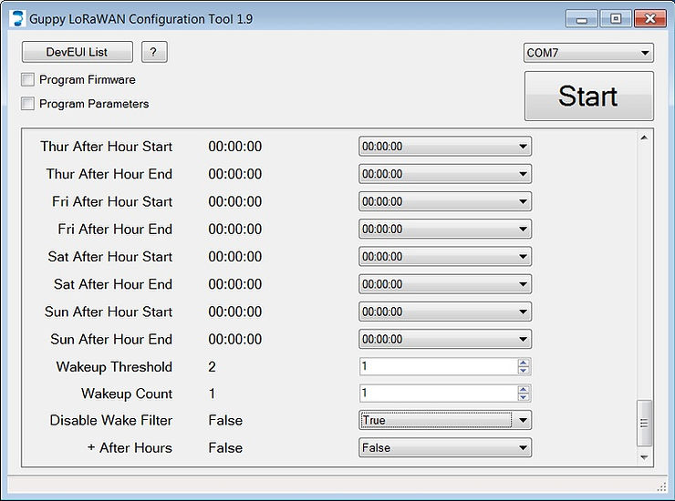Minimize the Guppy configuration window

click(582, 19)
